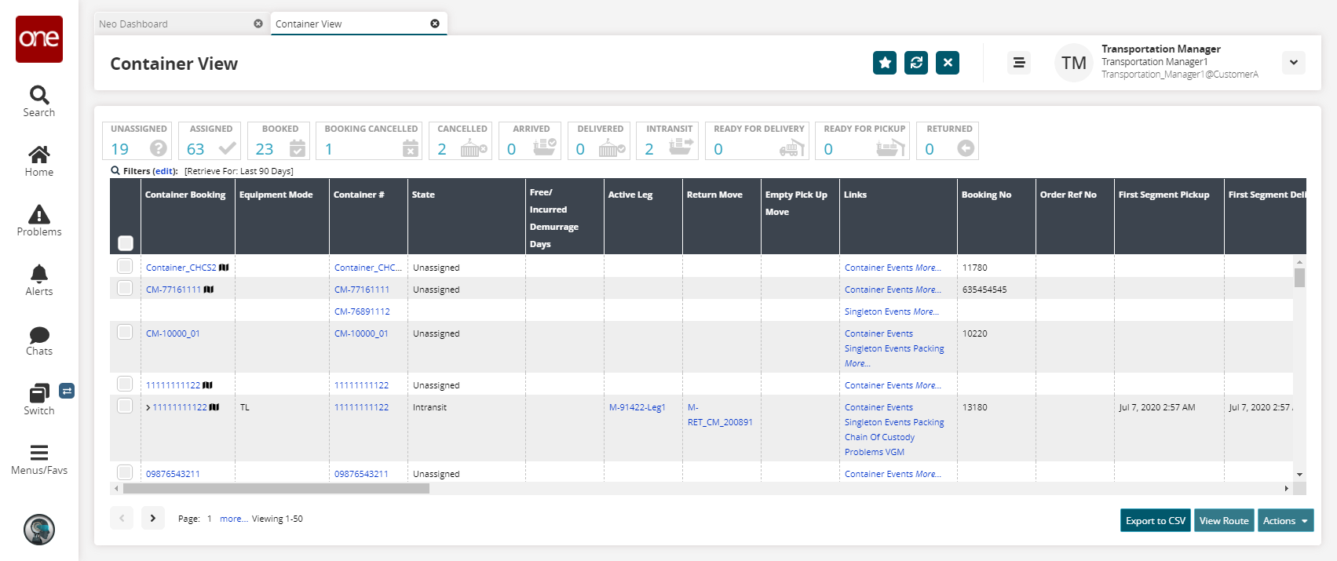Toggle the select-all checkbox in the table header
Viewport: 1337px width, 561px height.
126,243
